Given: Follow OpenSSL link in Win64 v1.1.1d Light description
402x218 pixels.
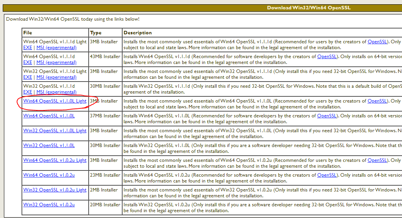Looking at the screenshot, I should point(377,42).
